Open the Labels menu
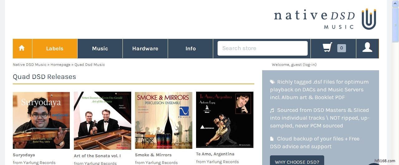 [55, 48]
